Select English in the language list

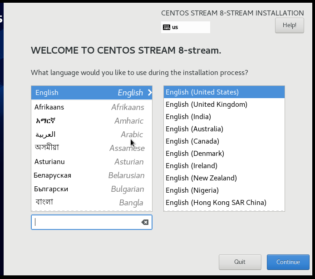92,93
